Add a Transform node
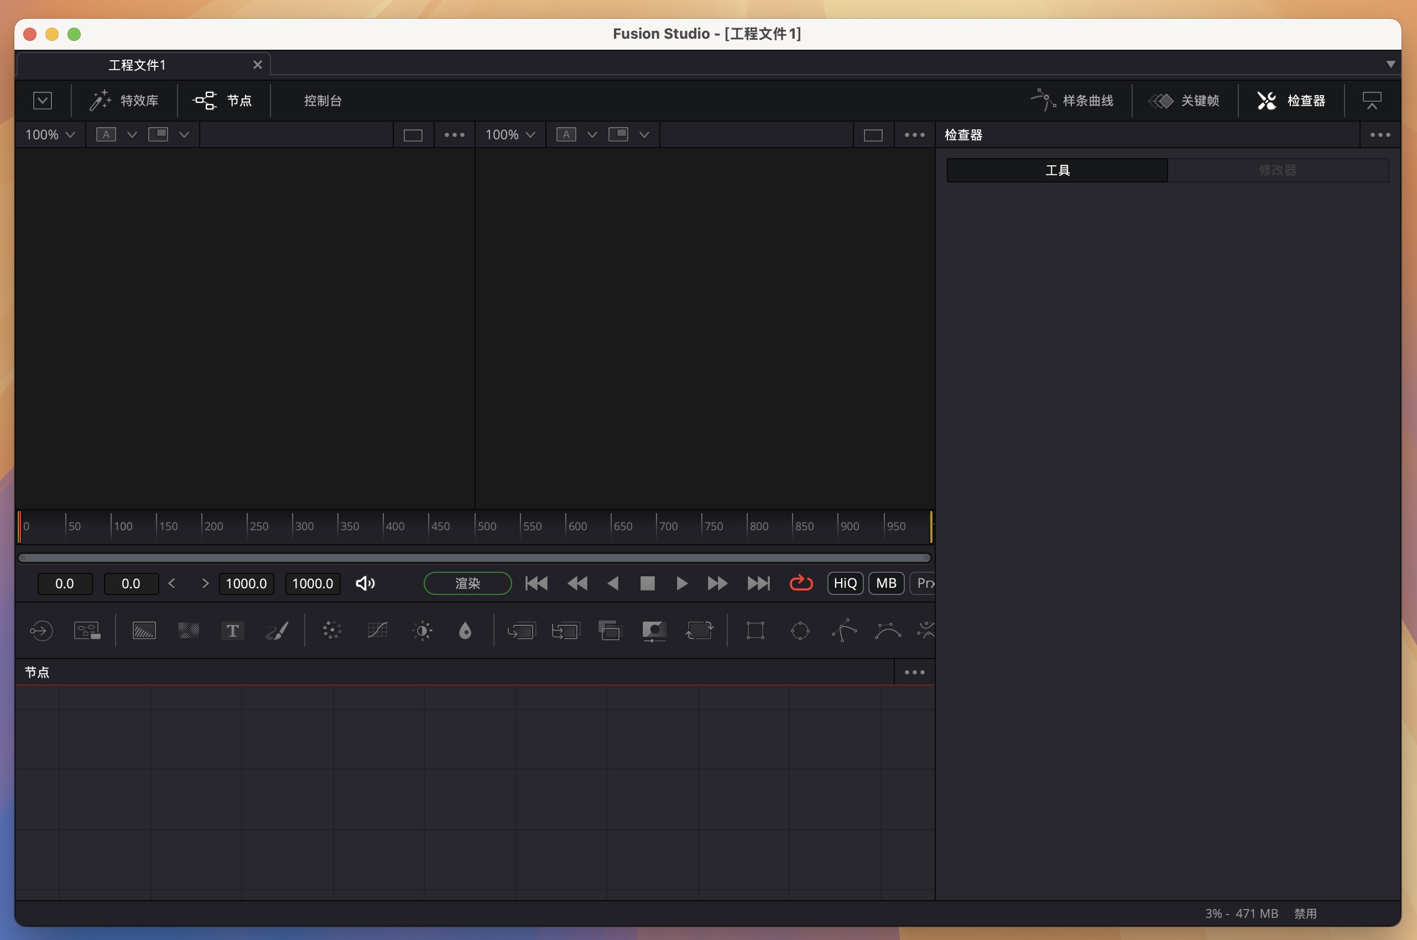 pos(700,630)
